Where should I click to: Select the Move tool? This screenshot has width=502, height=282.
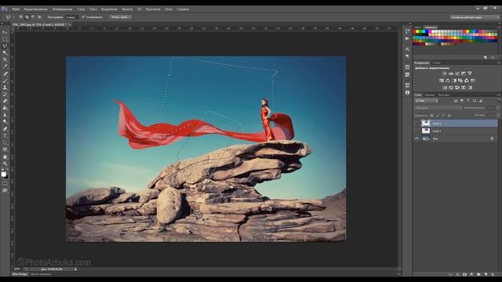(x=5, y=32)
